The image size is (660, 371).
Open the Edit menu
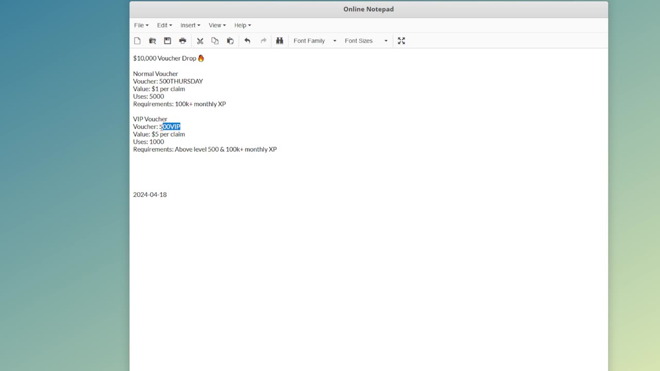click(164, 25)
